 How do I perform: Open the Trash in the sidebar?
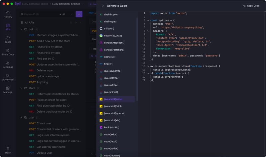tap(8, 151)
